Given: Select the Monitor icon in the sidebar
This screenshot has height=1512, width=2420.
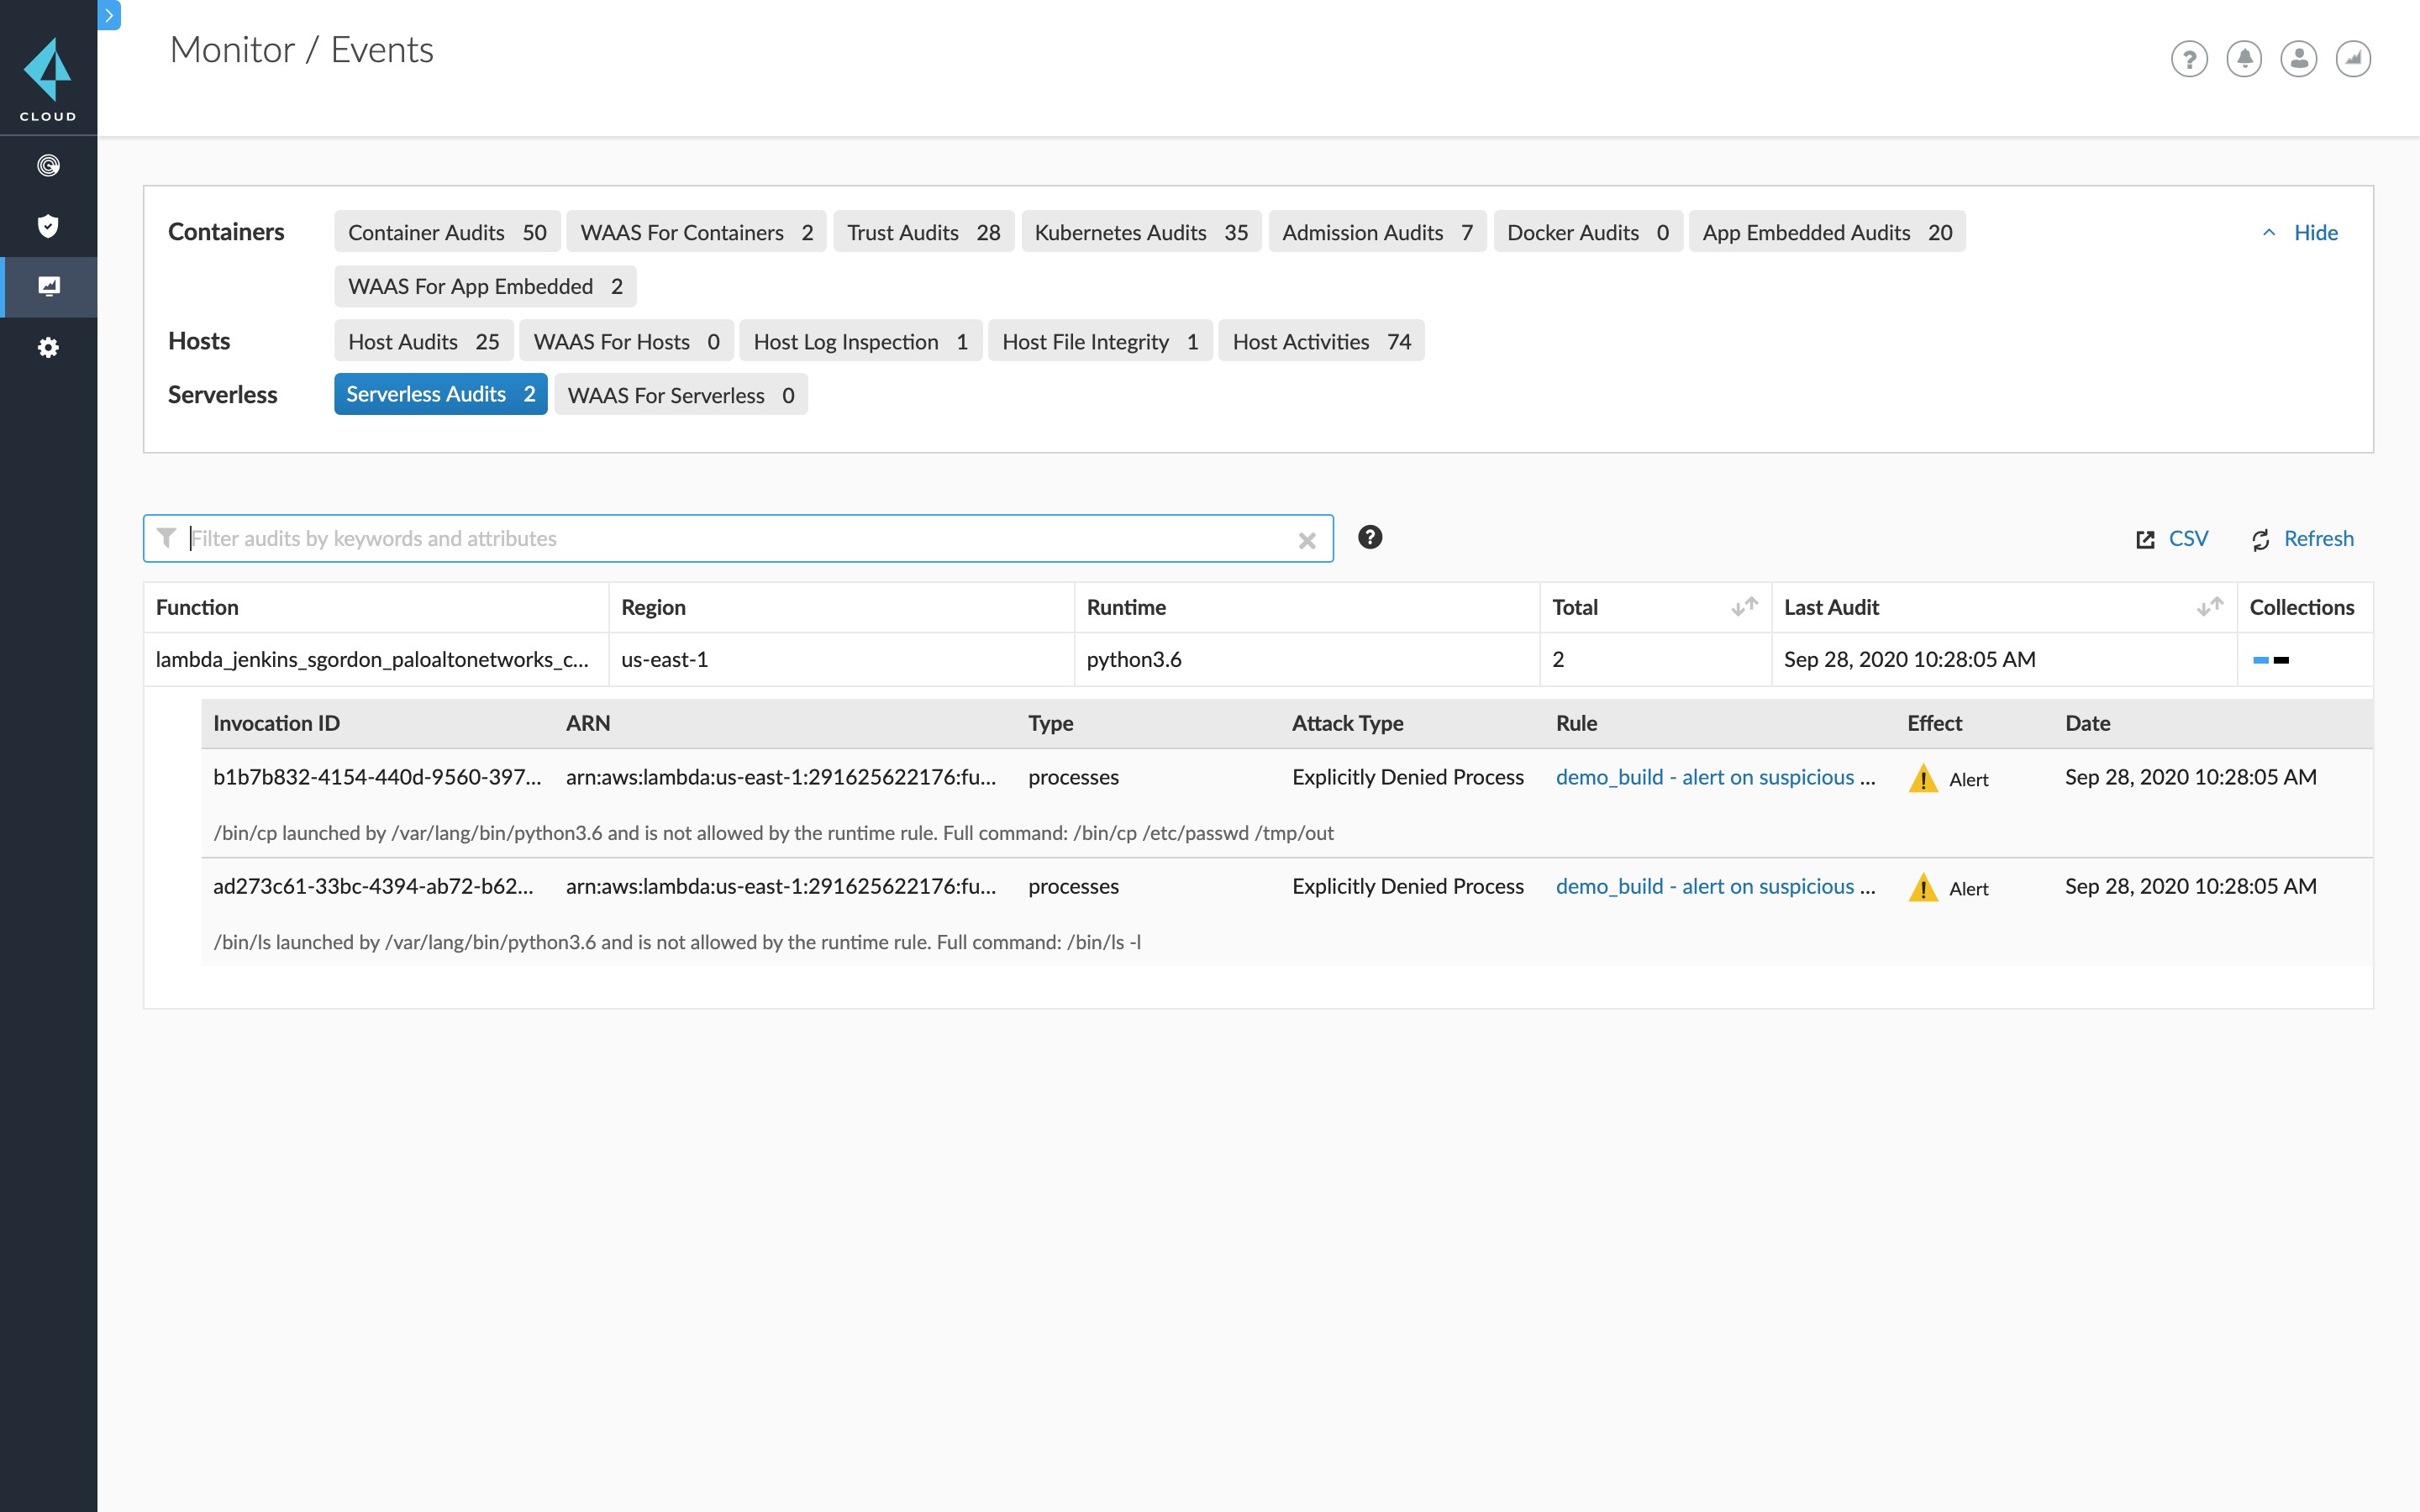Looking at the screenshot, I should pyautogui.click(x=48, y=287).
